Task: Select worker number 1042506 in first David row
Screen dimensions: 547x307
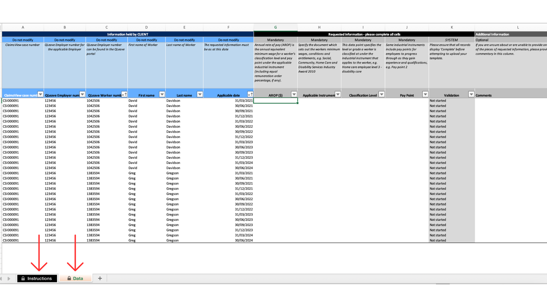Action: pos(107,101)
